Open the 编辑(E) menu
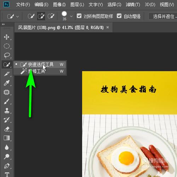 pyautogui.click(x=41, y=5)
